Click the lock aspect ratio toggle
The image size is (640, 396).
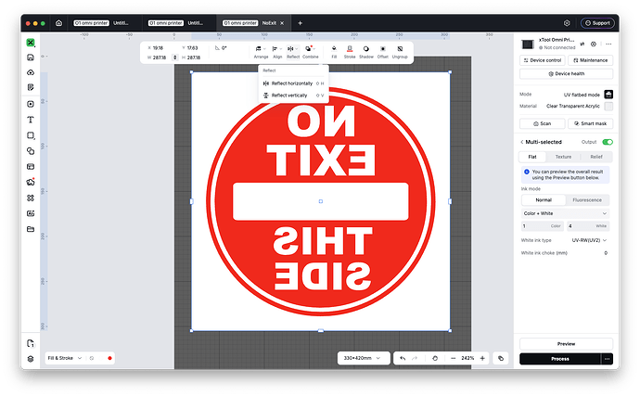click(175, 57)
